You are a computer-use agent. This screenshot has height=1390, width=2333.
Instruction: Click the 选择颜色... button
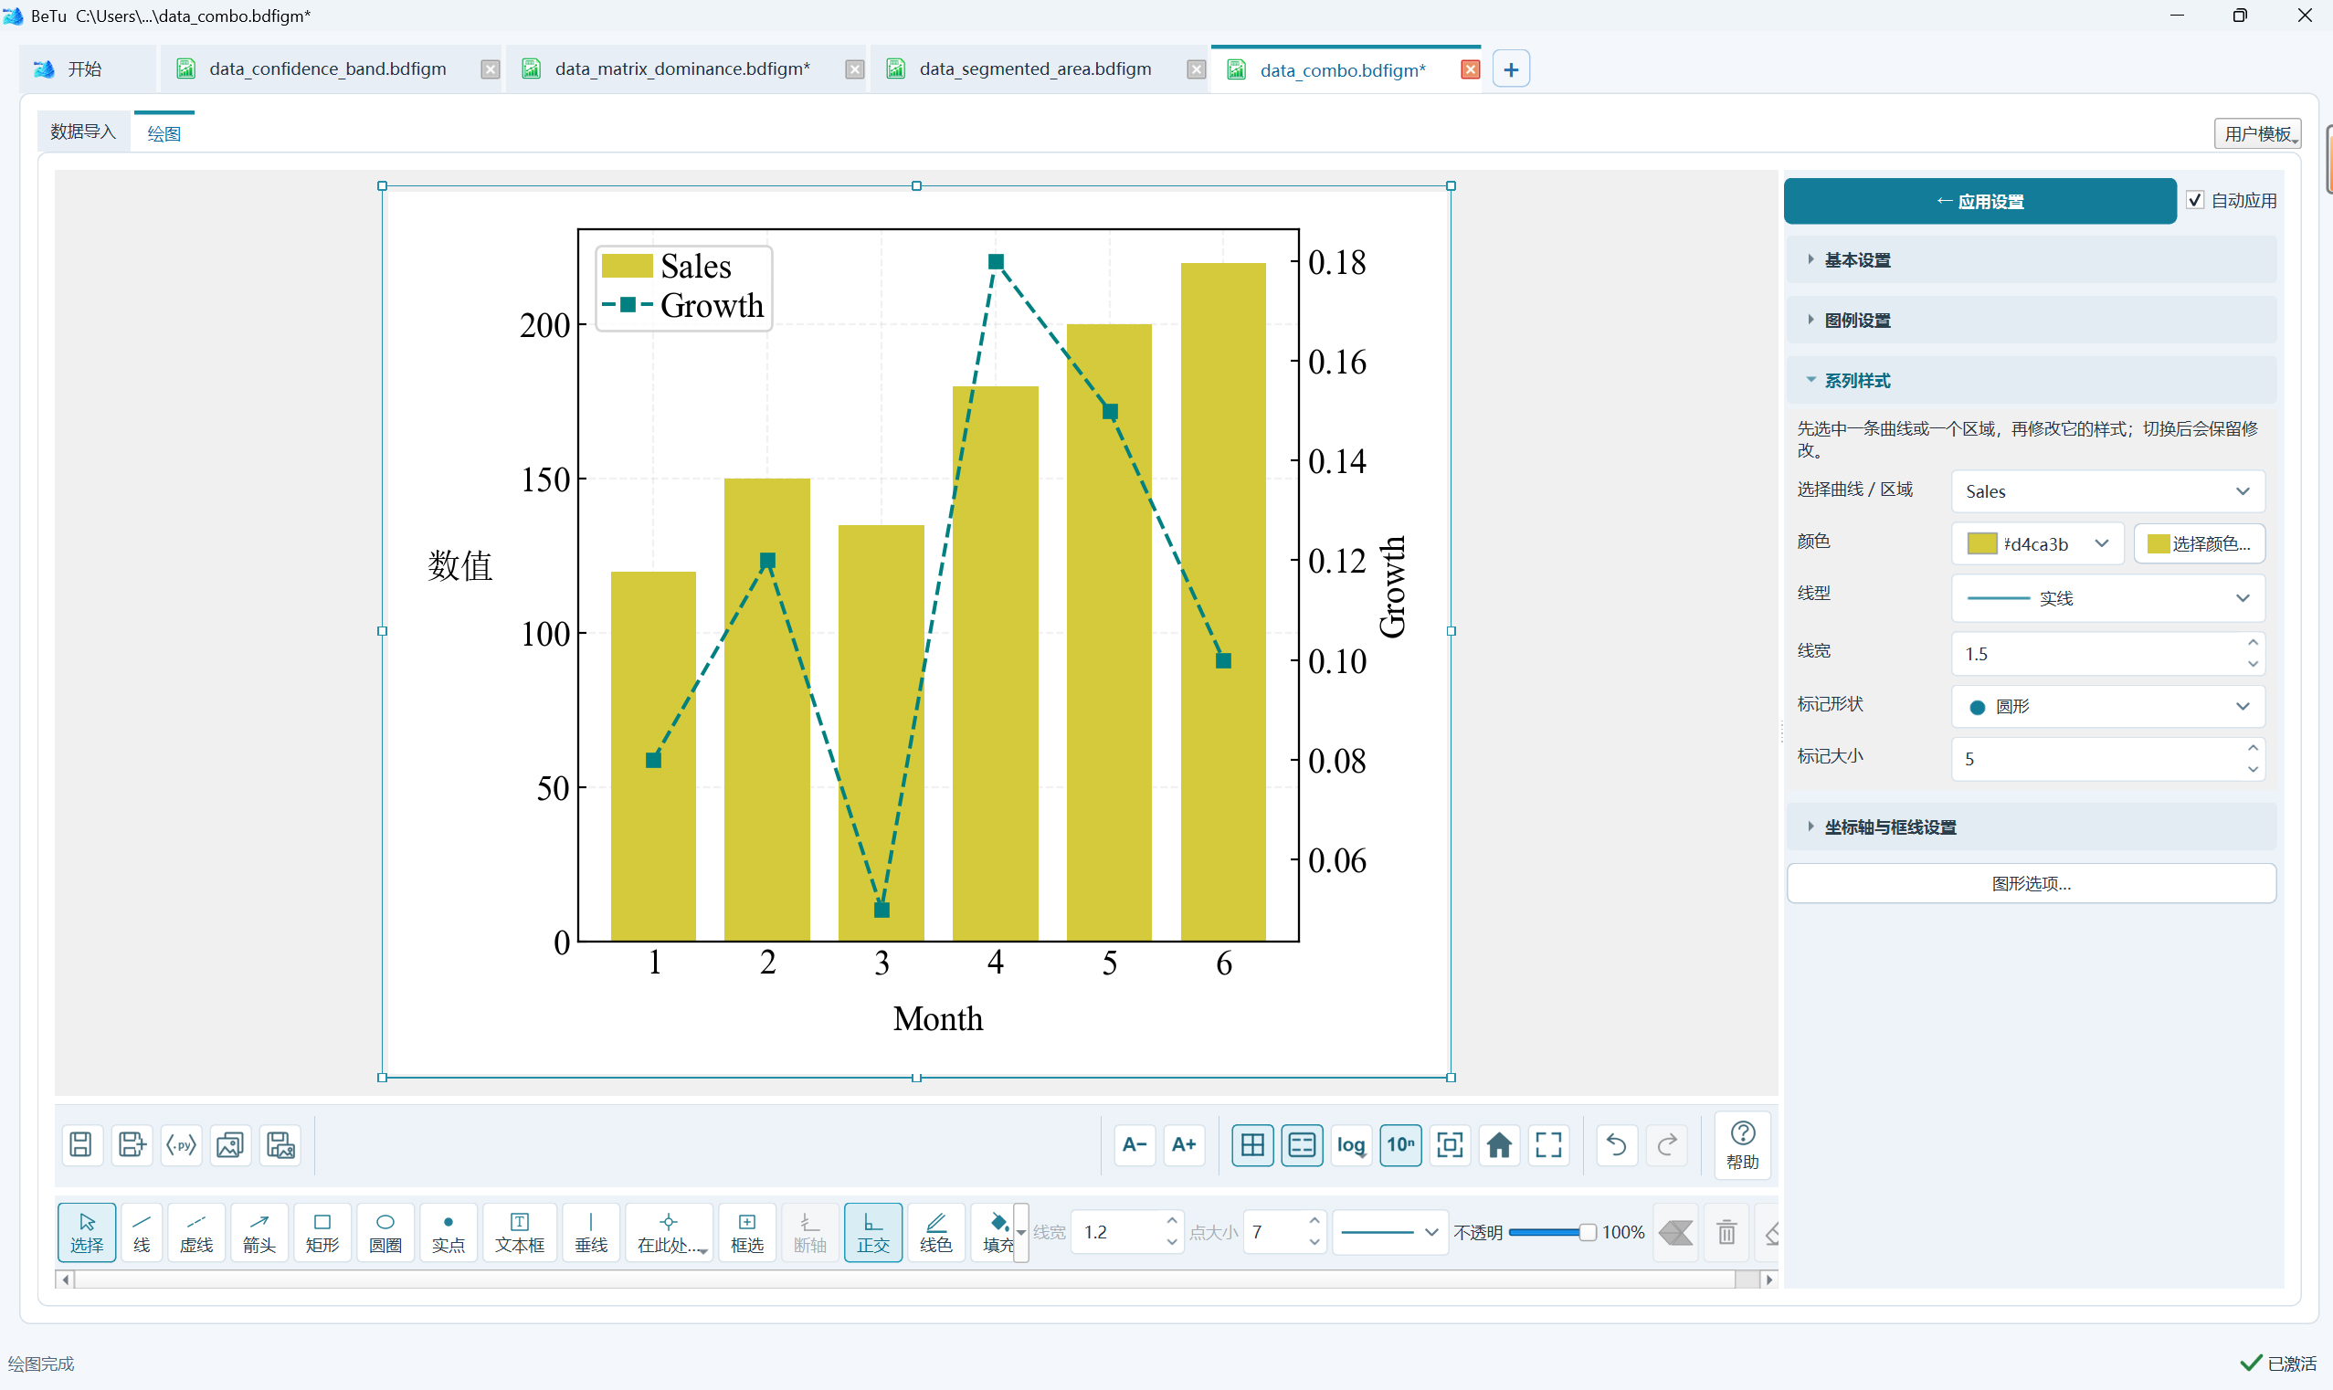[x=2199, y=543]
